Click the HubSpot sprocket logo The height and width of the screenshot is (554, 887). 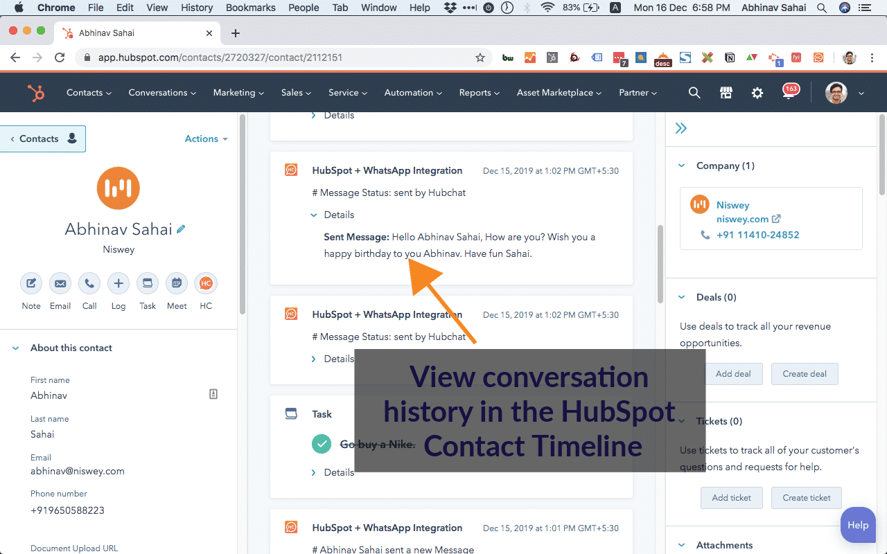pyautogui.click(x=36, y=93)
